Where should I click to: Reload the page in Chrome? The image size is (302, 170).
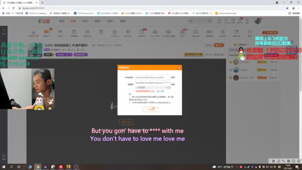point(14,8)
